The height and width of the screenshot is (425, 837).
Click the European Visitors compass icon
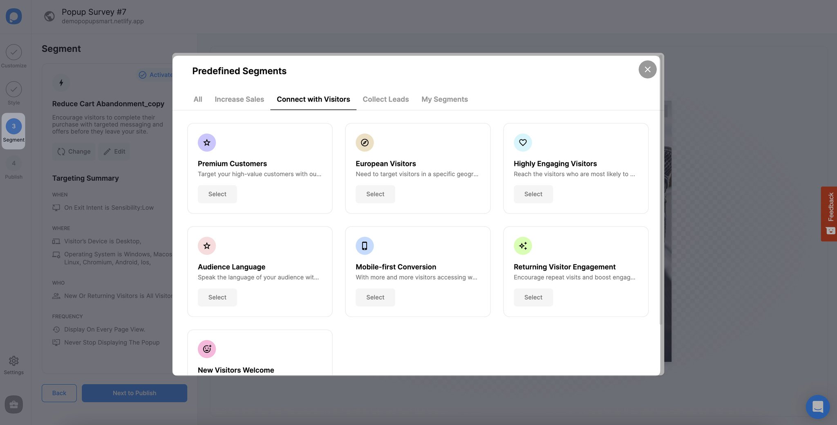tap(365, 142)
